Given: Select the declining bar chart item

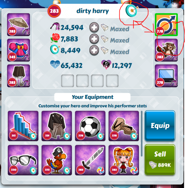Looking at the screenshot, I should pyautogui.click(x=23, y=126).
